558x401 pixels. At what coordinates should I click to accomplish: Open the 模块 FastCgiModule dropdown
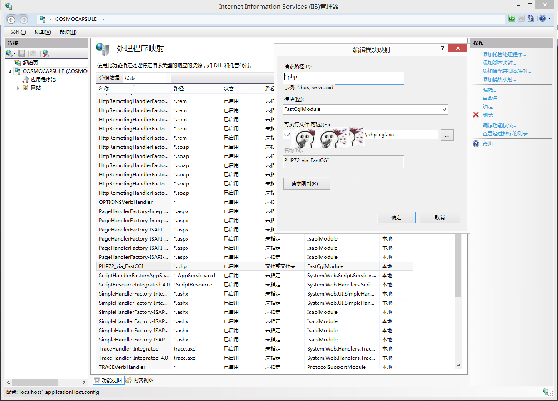(x=444, y=109)
